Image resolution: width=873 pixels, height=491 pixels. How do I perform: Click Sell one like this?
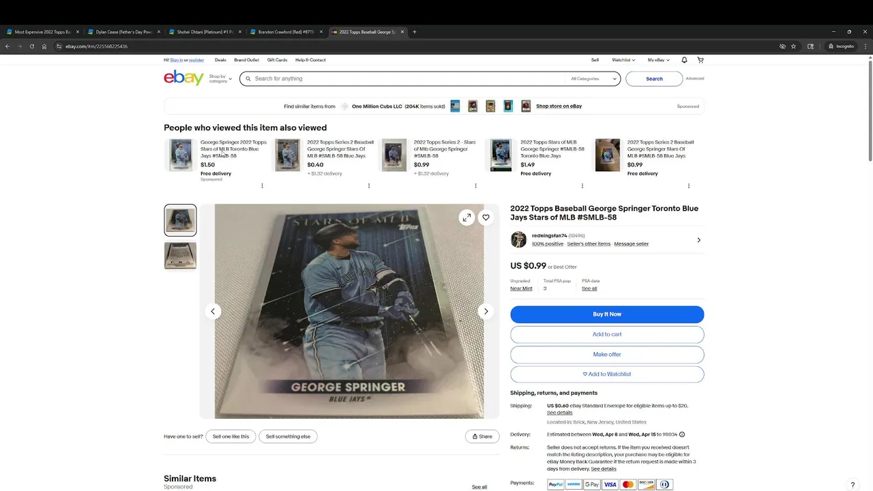pyautogui.click(x=231, y=436)
